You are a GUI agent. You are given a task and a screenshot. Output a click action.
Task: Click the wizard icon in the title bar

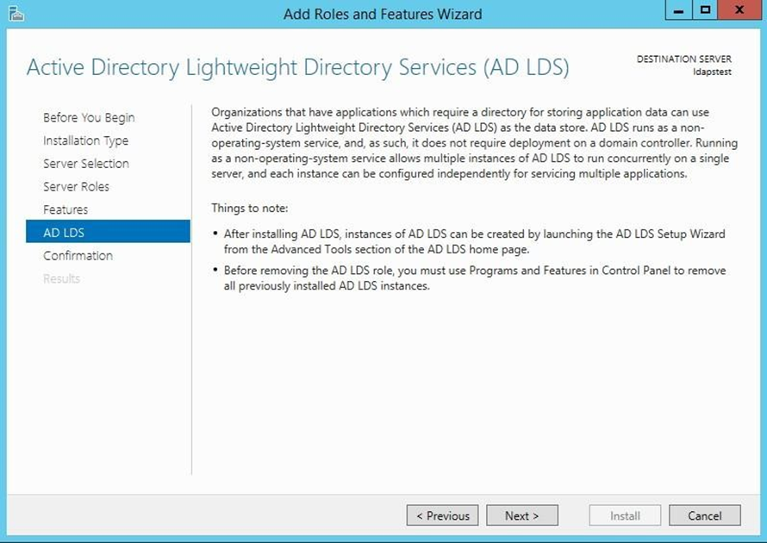click(16, 14)
